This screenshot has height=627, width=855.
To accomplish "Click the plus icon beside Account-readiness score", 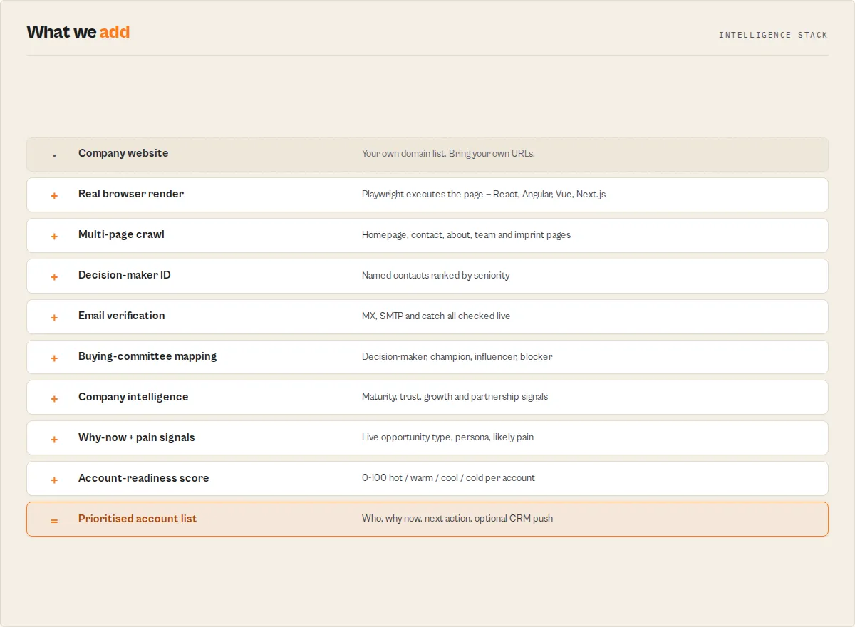I will [54, 480].
